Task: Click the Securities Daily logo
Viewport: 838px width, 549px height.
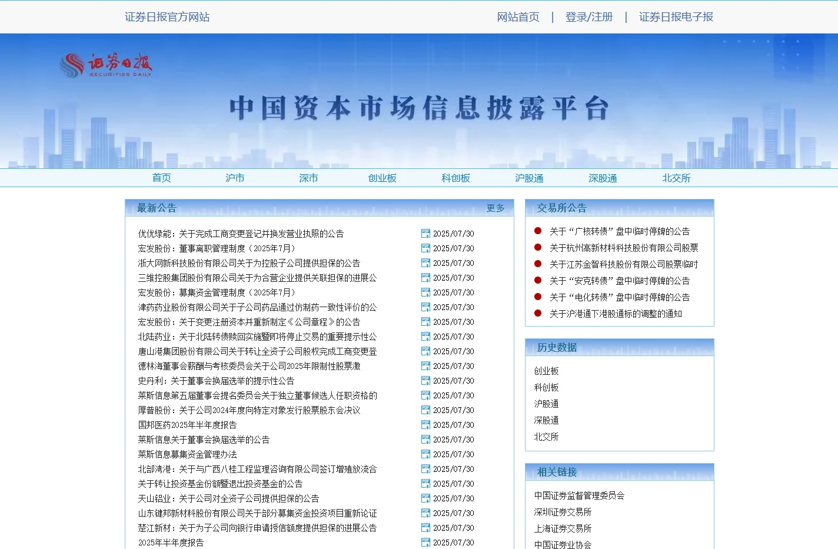Action: pyautogui.click(x=106, y=65)
